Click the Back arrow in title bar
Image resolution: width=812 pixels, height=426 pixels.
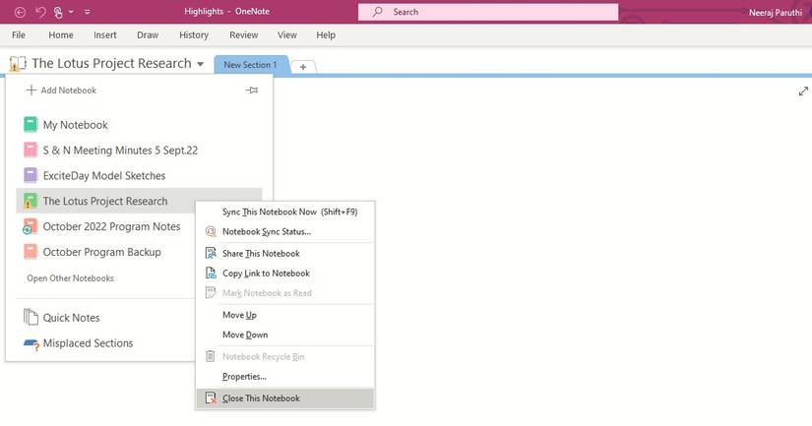coord(20,12)
